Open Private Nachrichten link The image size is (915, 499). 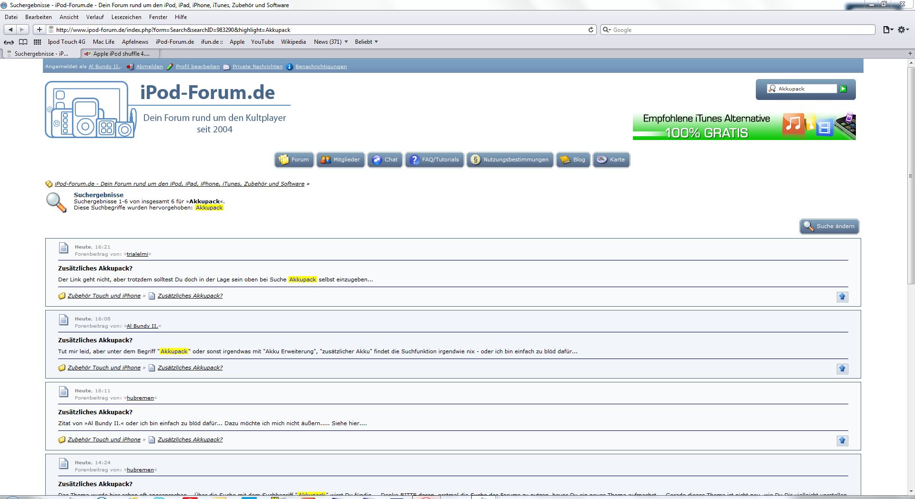click(x=257, y=67)
